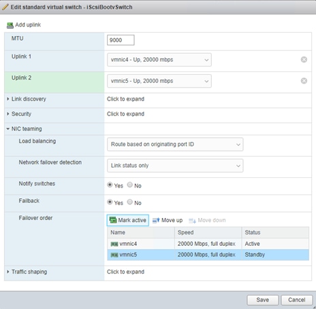Click the Move up button label
Viewport: 316px width, 309px height.
tap(172, 220)
